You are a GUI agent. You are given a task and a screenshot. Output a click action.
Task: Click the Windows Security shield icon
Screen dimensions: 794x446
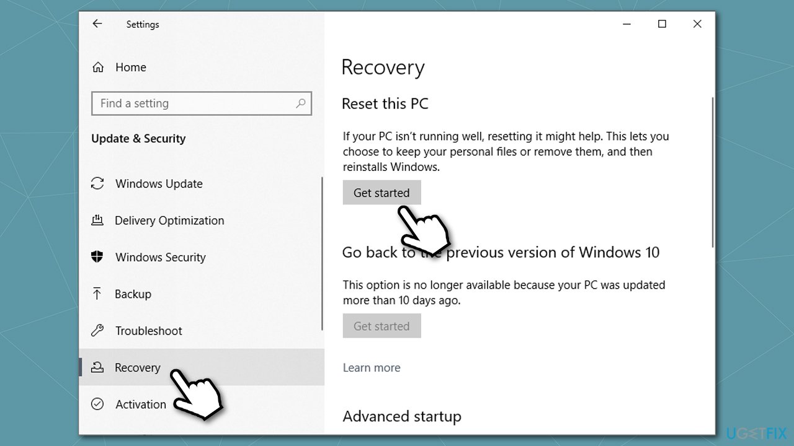(97, 257)
